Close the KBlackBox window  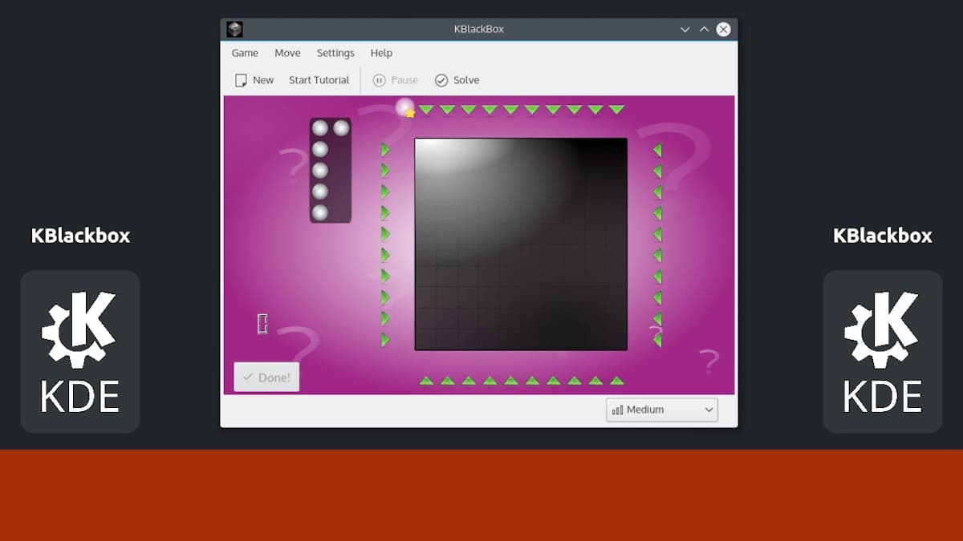723,29
